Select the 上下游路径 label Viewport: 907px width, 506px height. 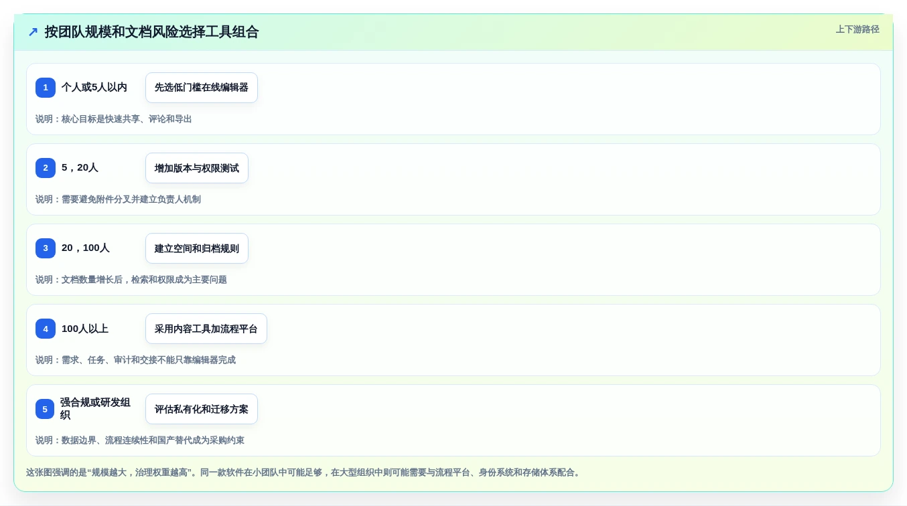coord(857,29)
